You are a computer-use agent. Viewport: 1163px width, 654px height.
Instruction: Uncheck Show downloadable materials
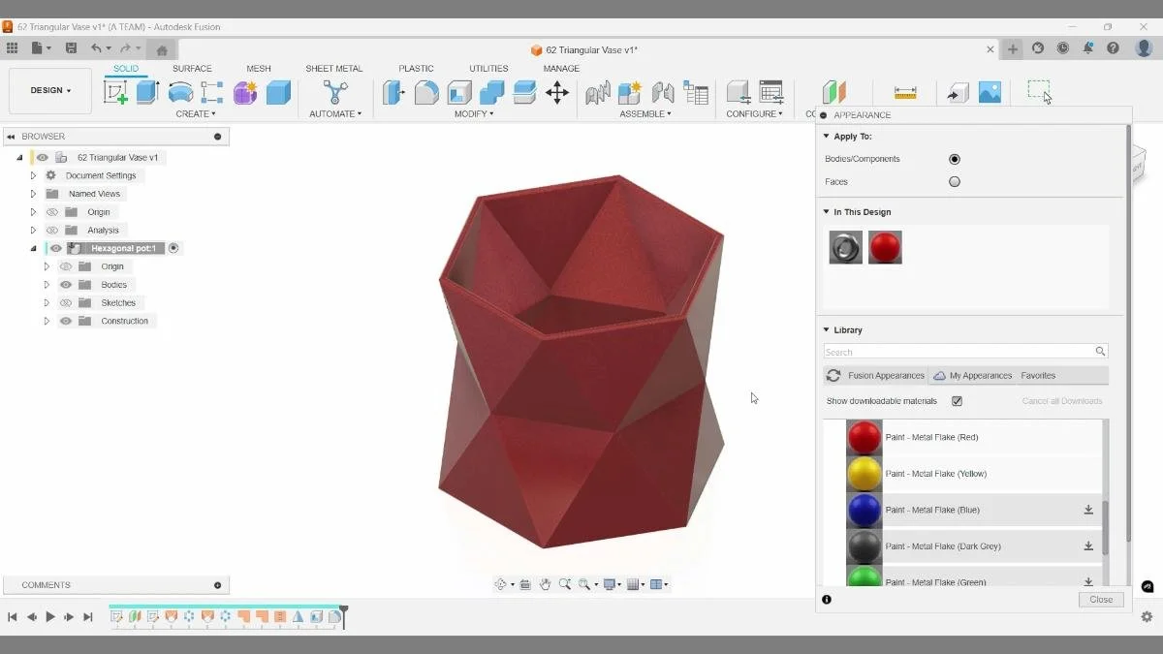[x=957, y=400]
